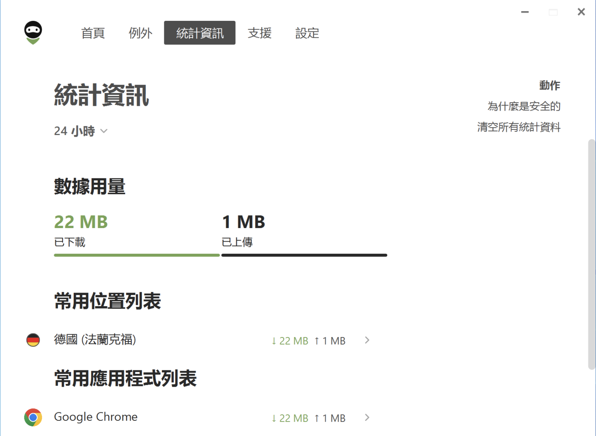
Task: Select the 統計資訊 tab
Action: (x=200, y=33)
